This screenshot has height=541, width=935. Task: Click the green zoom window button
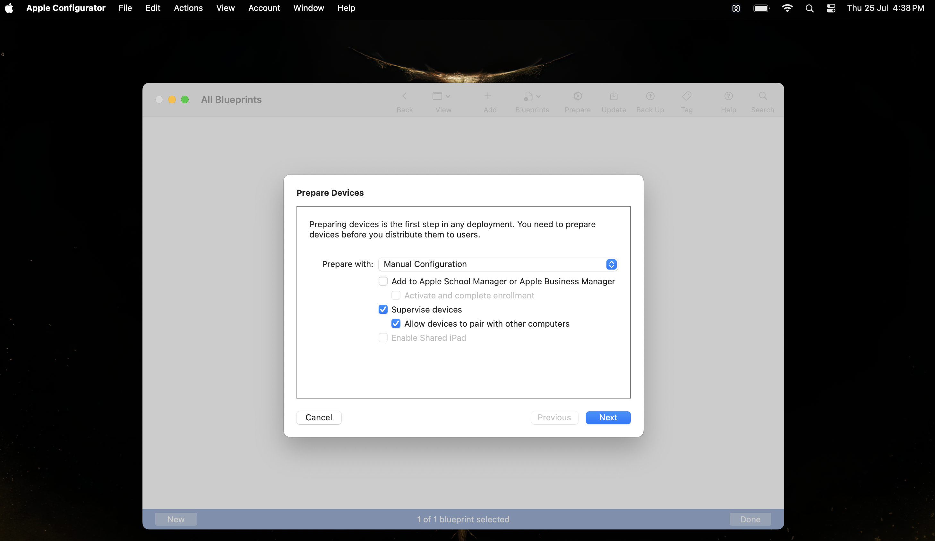185,99
